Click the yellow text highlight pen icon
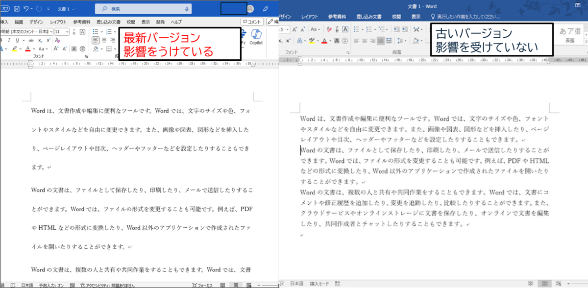This screenshot has height=288, width=588. 14,49
